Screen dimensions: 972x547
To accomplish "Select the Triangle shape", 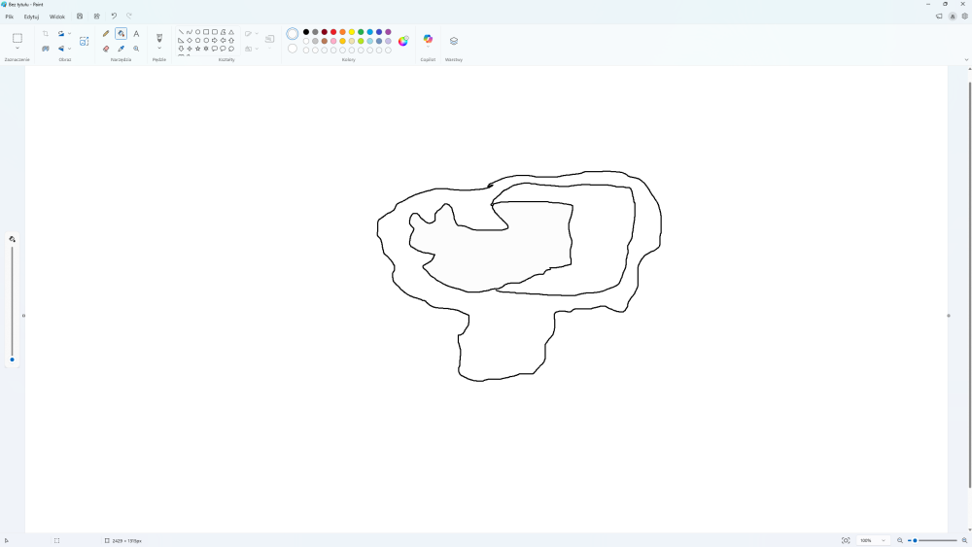I will [231, 32].
